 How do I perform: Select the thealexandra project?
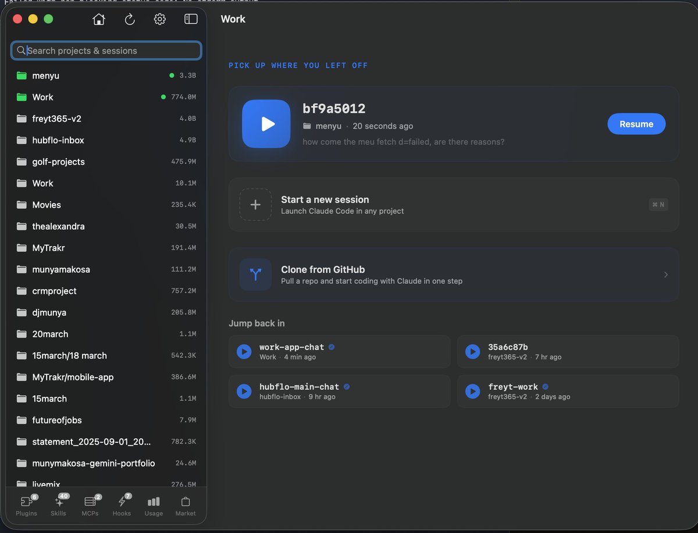[x=106, y=226]
